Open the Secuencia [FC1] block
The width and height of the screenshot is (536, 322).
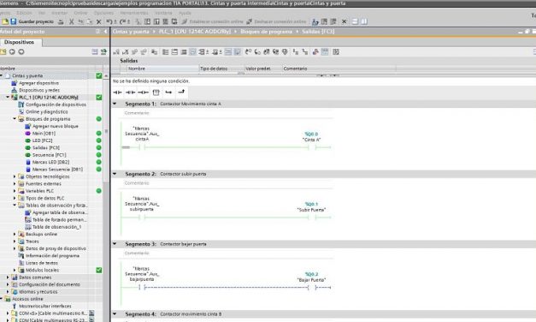pyautogui.click(x=45, y=155)
